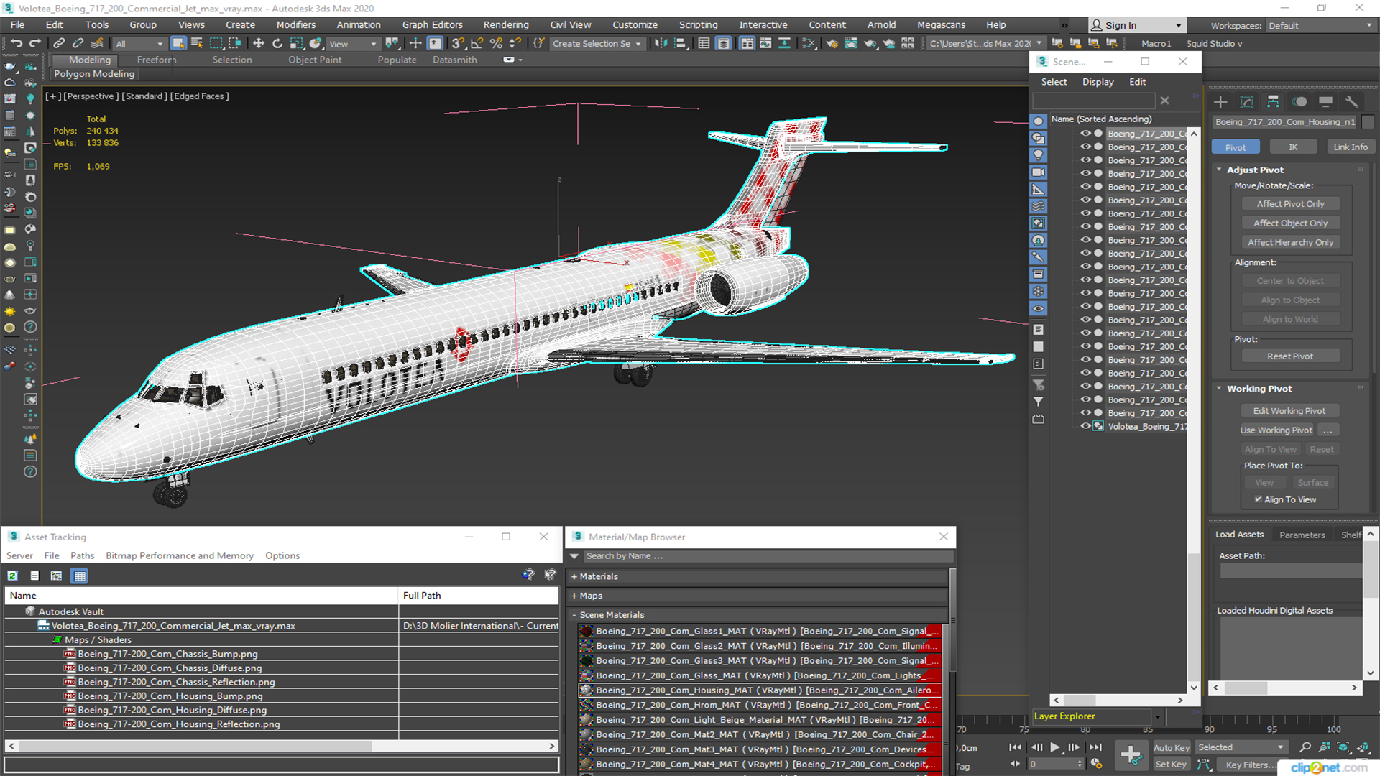The image size is (1380, 776).
Task: Toggle Use Working Pivot
Action: click(1276, 430)
